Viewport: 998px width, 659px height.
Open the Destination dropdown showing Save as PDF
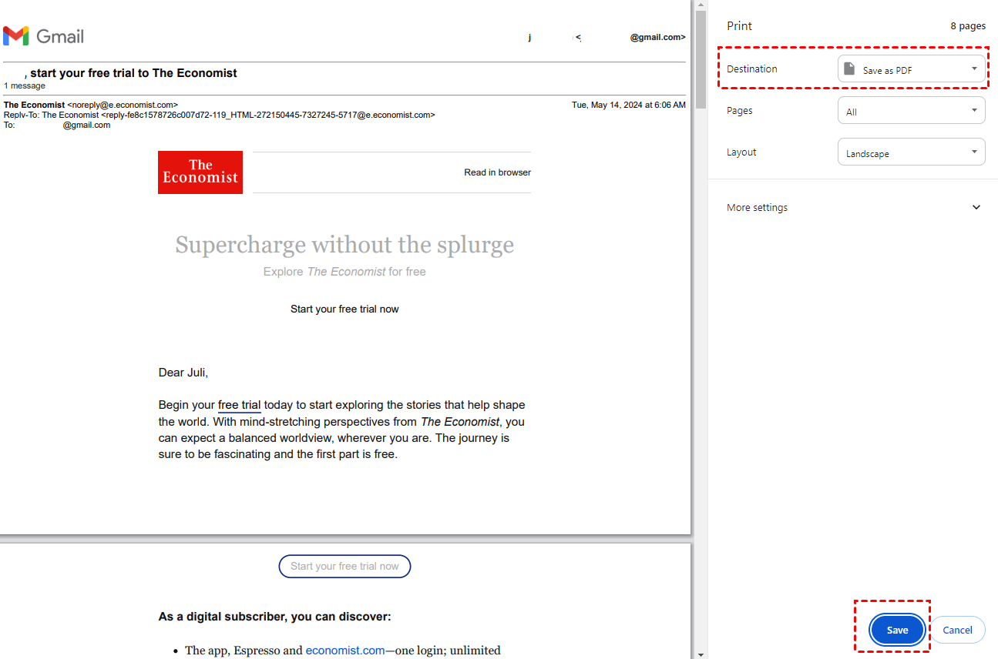pyautogui.click(x=912, y=69)
